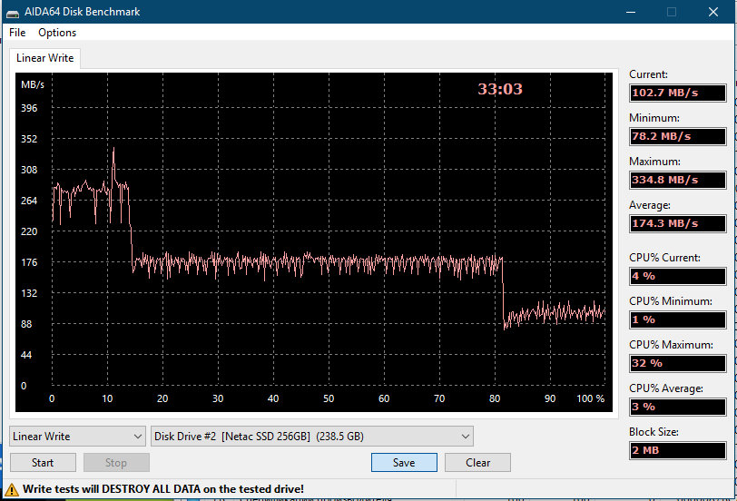Select the Linear Write tab

click(x=45, y=58)
